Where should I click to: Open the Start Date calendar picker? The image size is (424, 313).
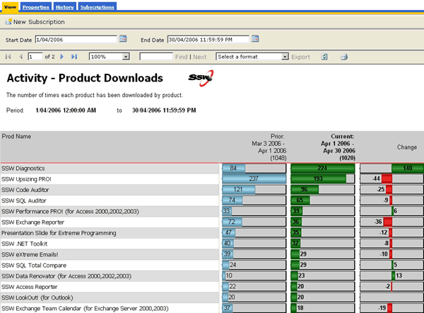[123, 39]
